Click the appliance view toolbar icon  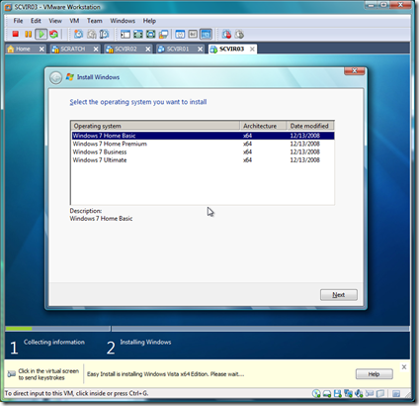(x=193, y=34)
